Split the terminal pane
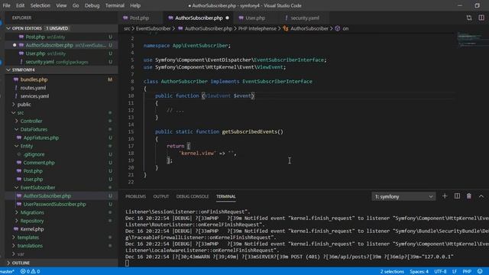489x275 pixels. pyautogui.click(x=457, y=196)
